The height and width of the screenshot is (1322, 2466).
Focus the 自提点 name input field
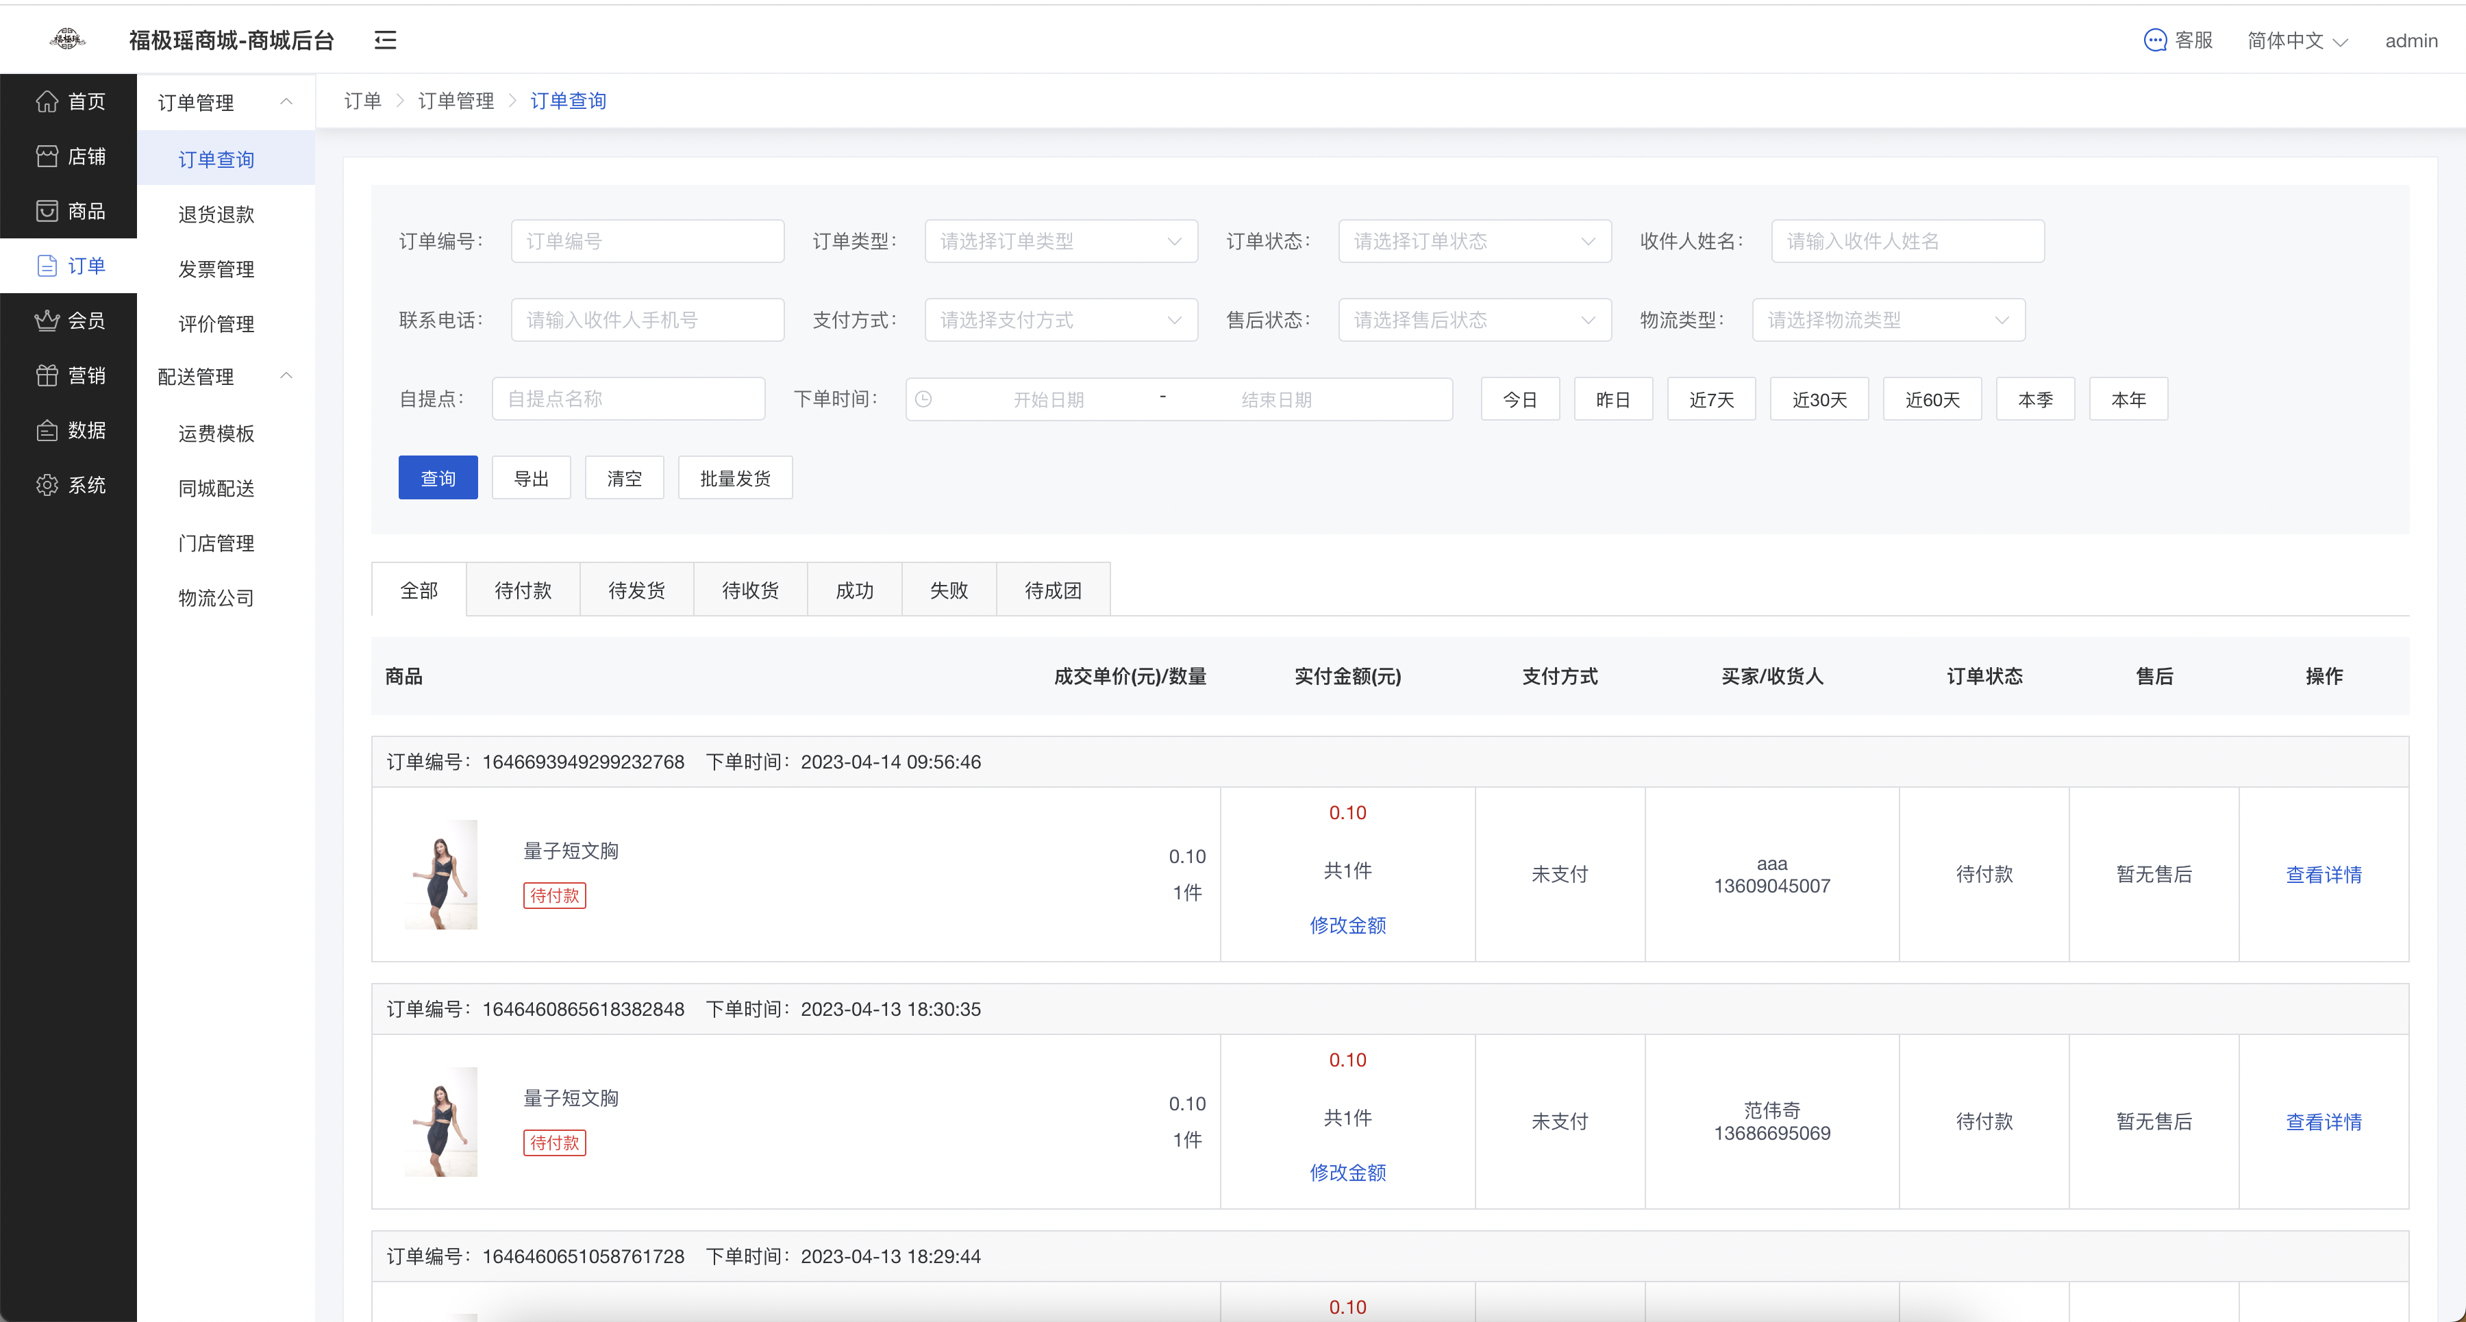click(x=628, y=399)
